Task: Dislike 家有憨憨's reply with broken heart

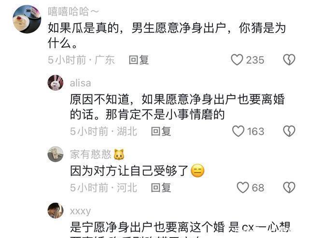Action: tap(289, 187)
